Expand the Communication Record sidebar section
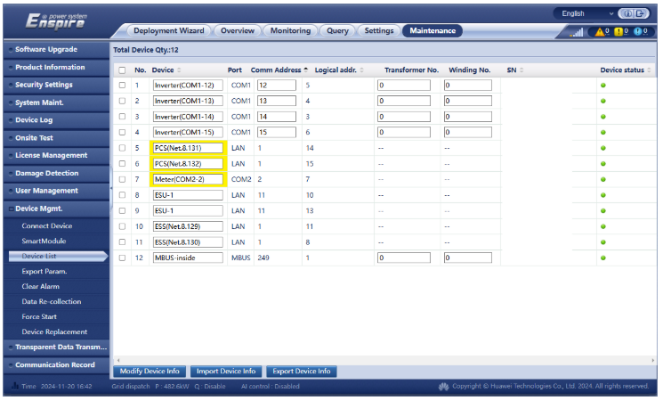663x401 pixels. pyautogui.click(x=54, y=364)
